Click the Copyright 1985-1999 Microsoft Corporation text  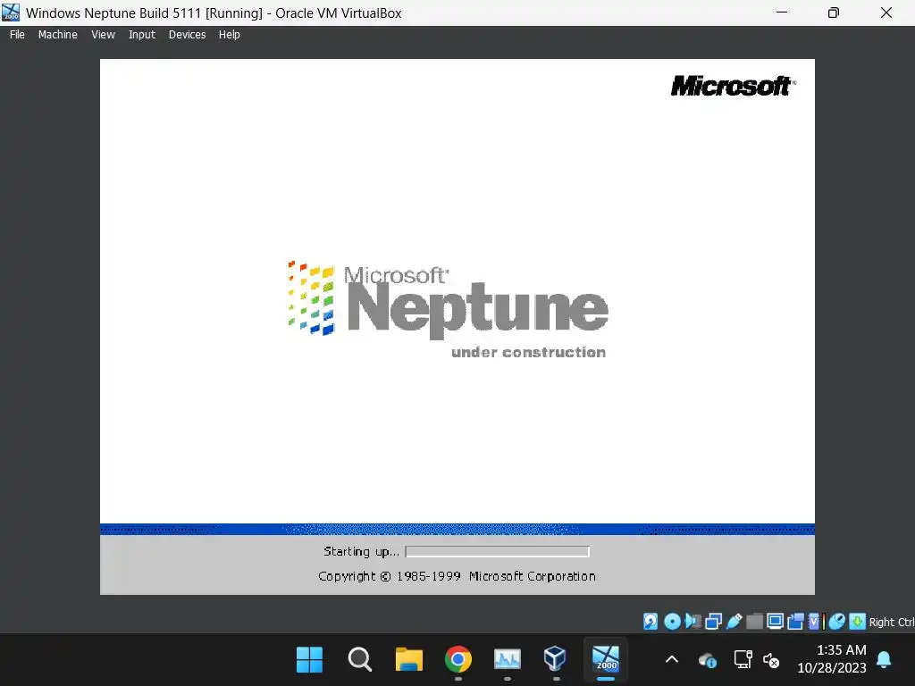pos(457,576)
